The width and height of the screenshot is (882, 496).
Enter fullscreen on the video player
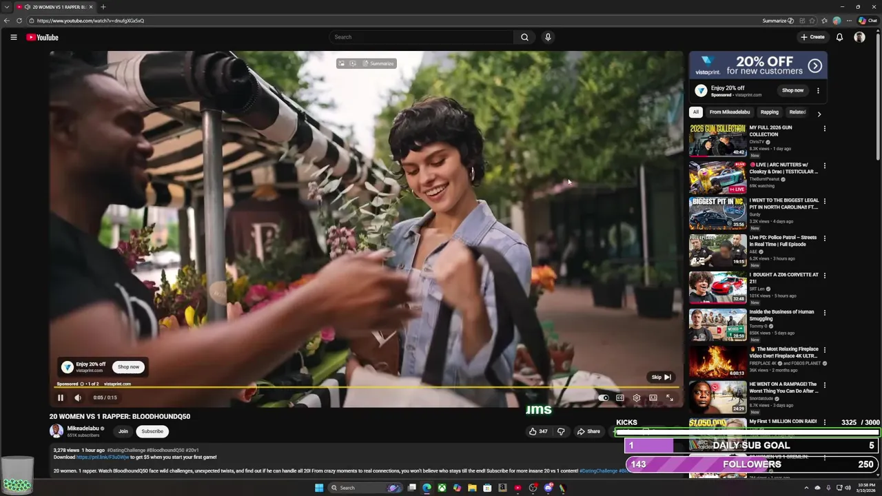669,397
